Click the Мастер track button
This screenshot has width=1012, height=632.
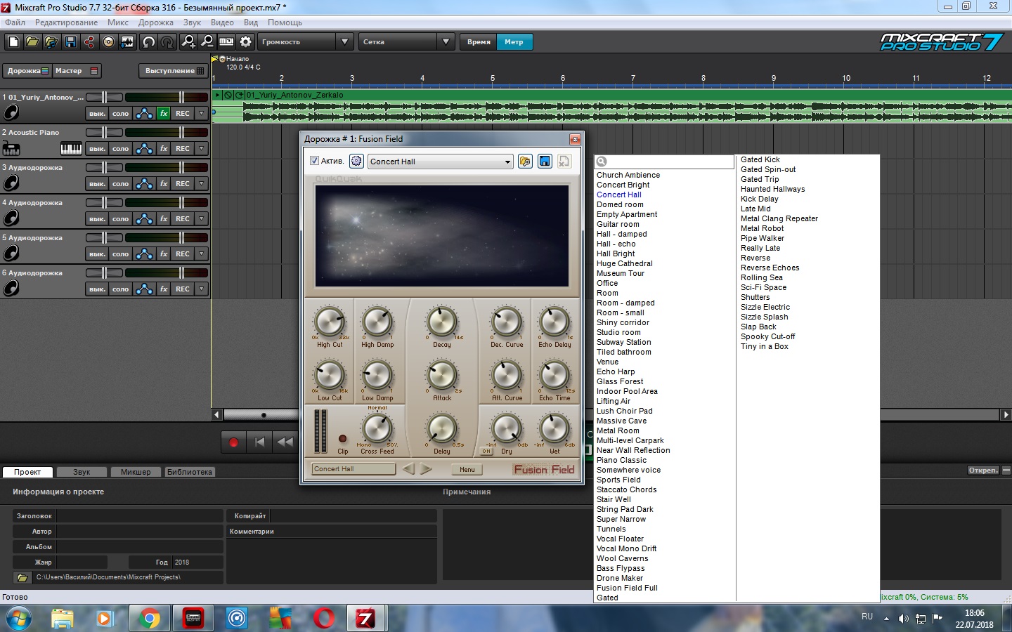coord(77,71)
